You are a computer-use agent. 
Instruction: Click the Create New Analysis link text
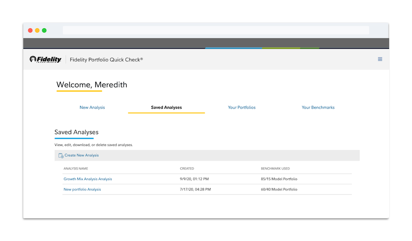[x=81, y=156]
